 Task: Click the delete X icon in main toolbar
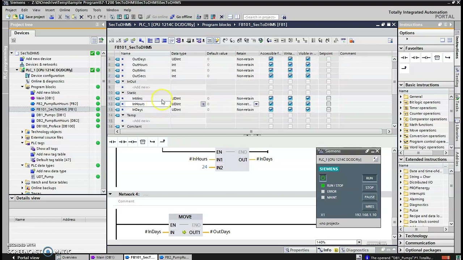point(81,17)
